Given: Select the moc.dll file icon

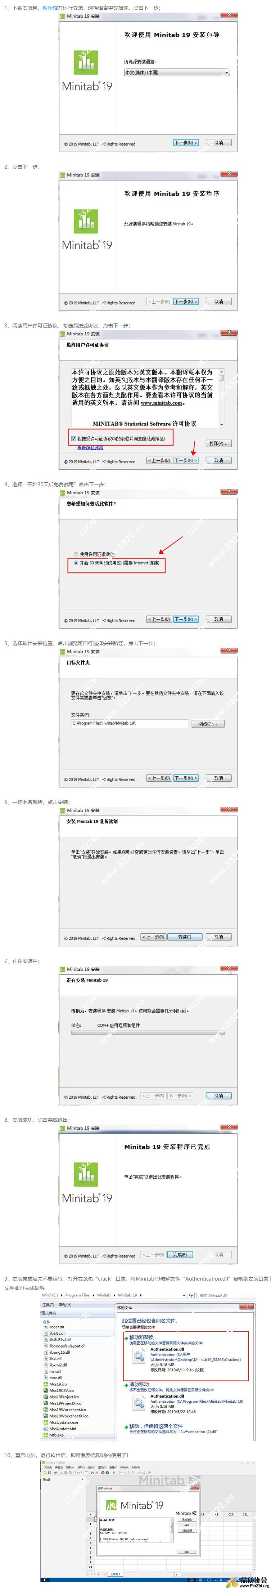Looking at the screenshot, I should 46,1378.
